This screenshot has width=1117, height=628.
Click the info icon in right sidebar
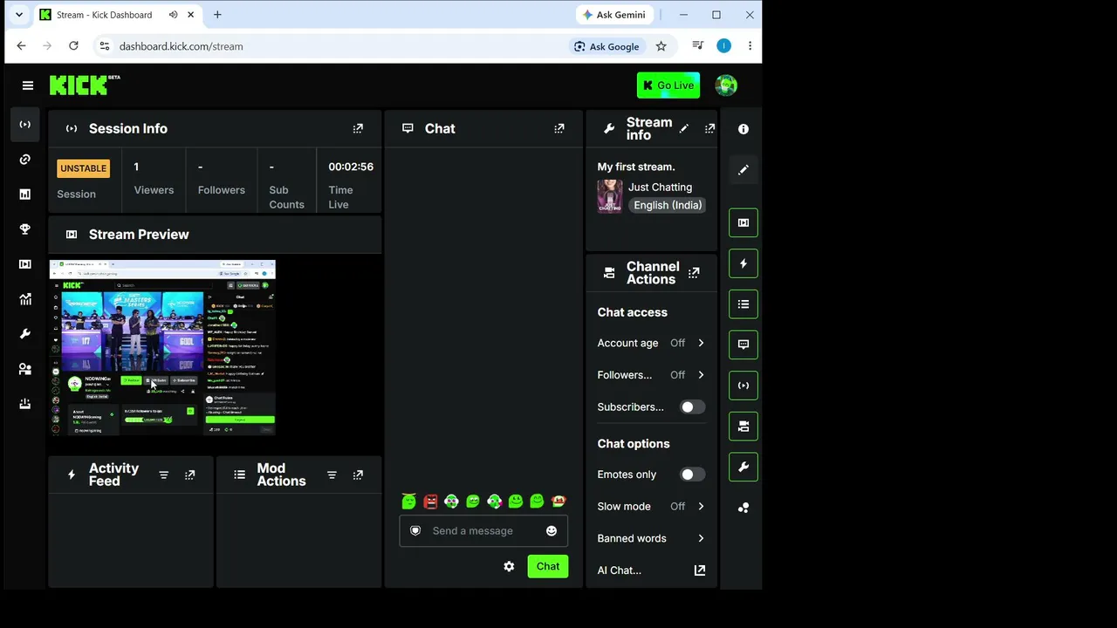tap(744, 129)
